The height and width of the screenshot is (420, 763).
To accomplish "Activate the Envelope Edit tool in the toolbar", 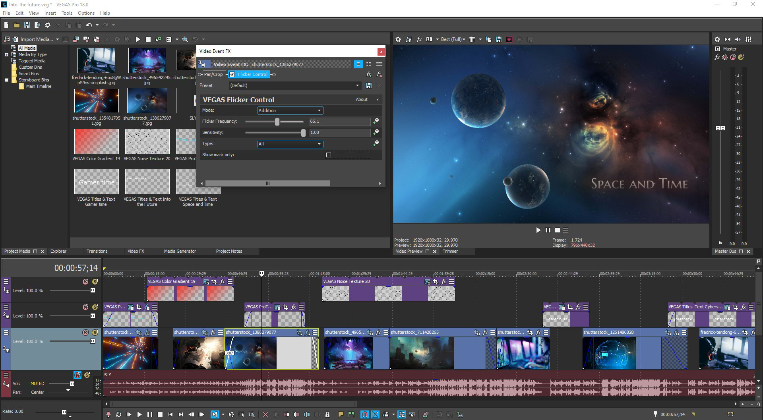I will click(231, 414).
